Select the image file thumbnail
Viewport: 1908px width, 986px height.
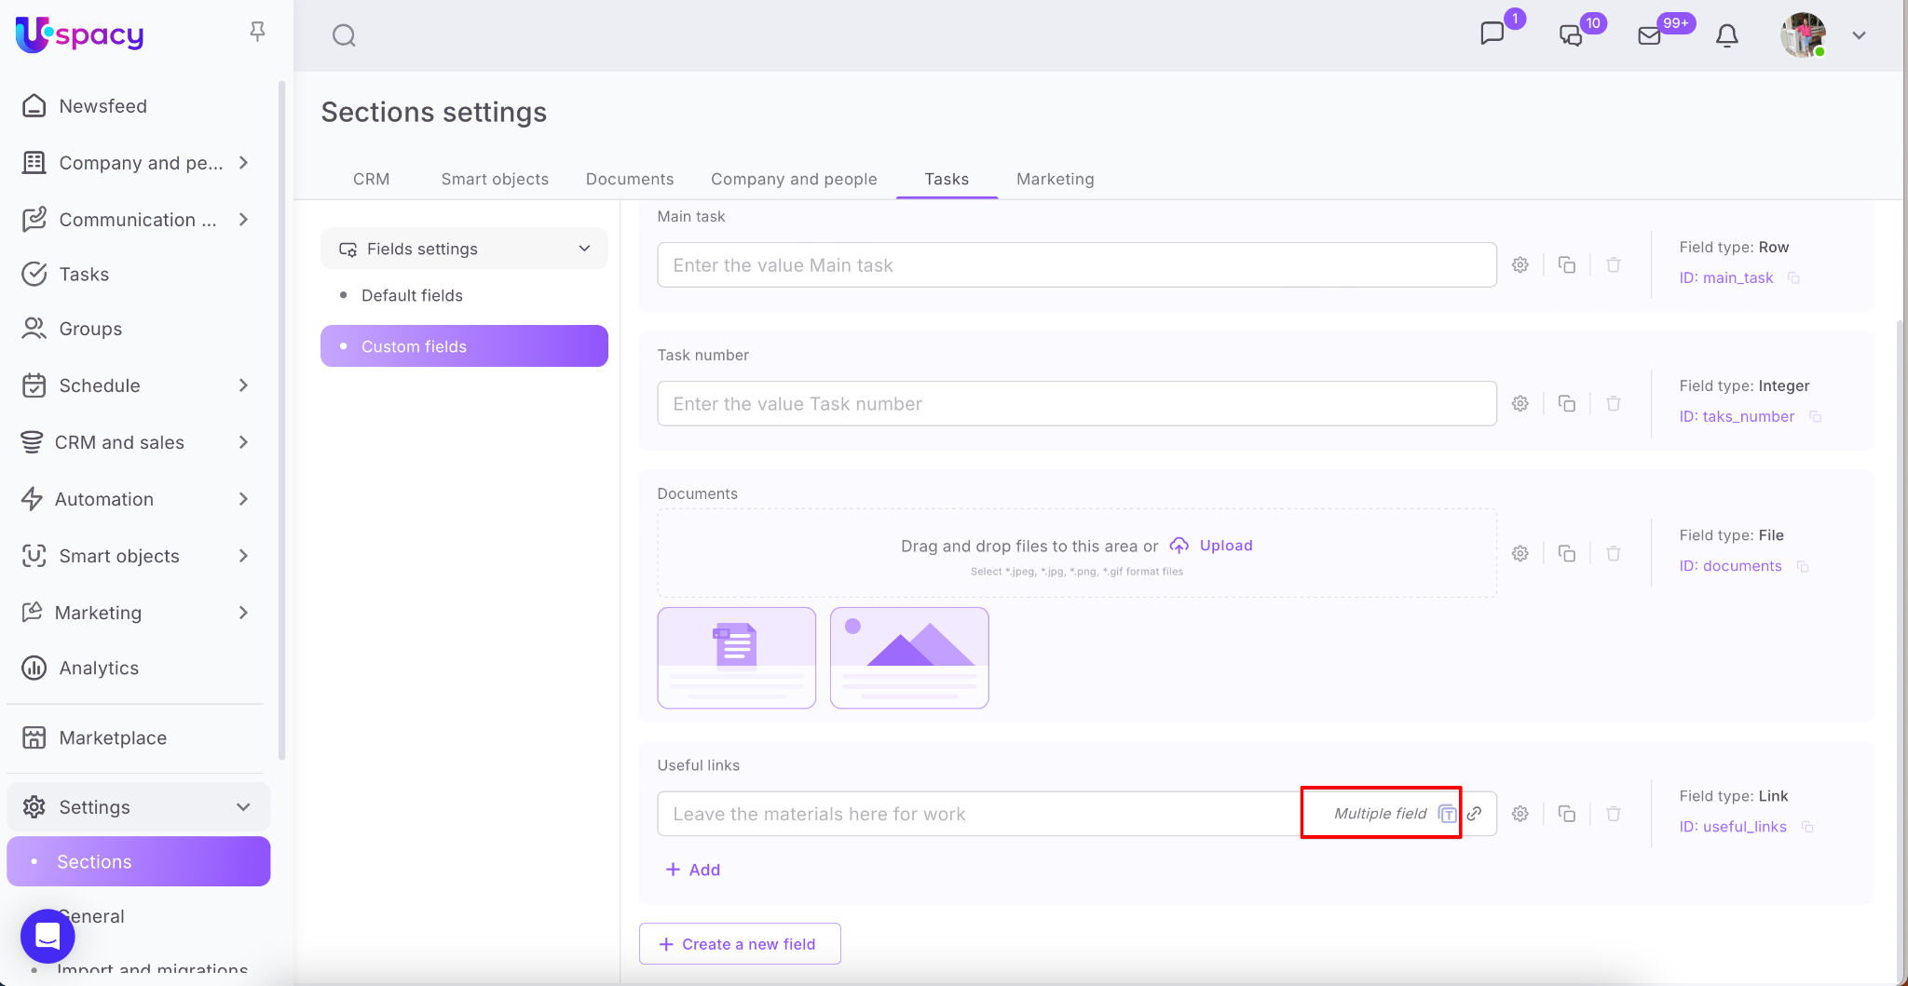point(909,657)
